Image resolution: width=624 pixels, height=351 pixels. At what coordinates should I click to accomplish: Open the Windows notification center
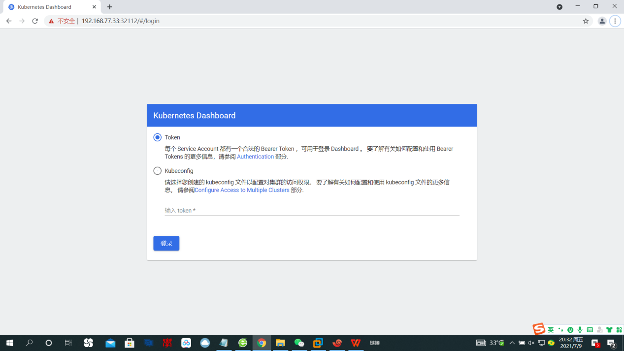pyautogui.click(x=612, y=343)
